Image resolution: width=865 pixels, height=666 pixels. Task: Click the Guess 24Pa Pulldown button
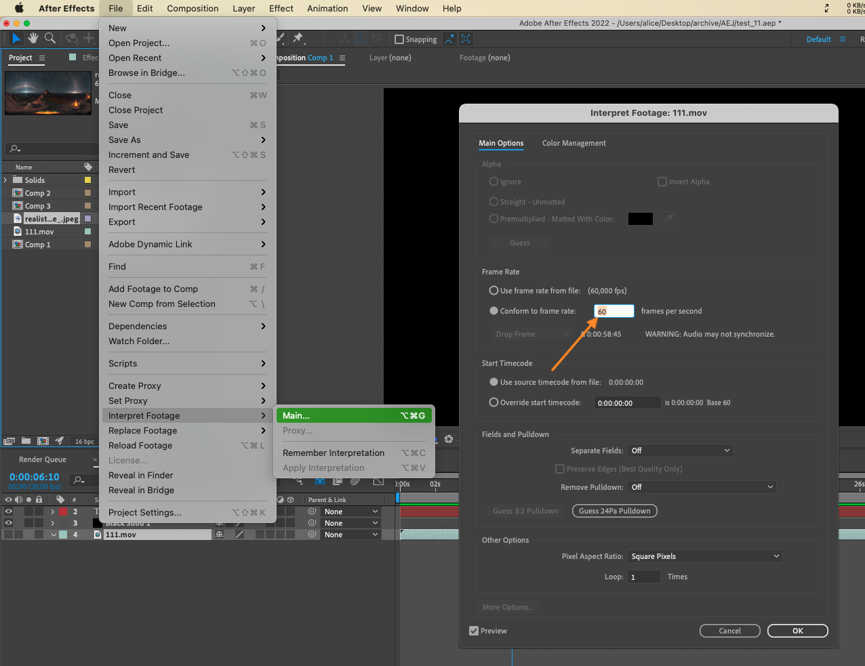[x=614, y=511]
